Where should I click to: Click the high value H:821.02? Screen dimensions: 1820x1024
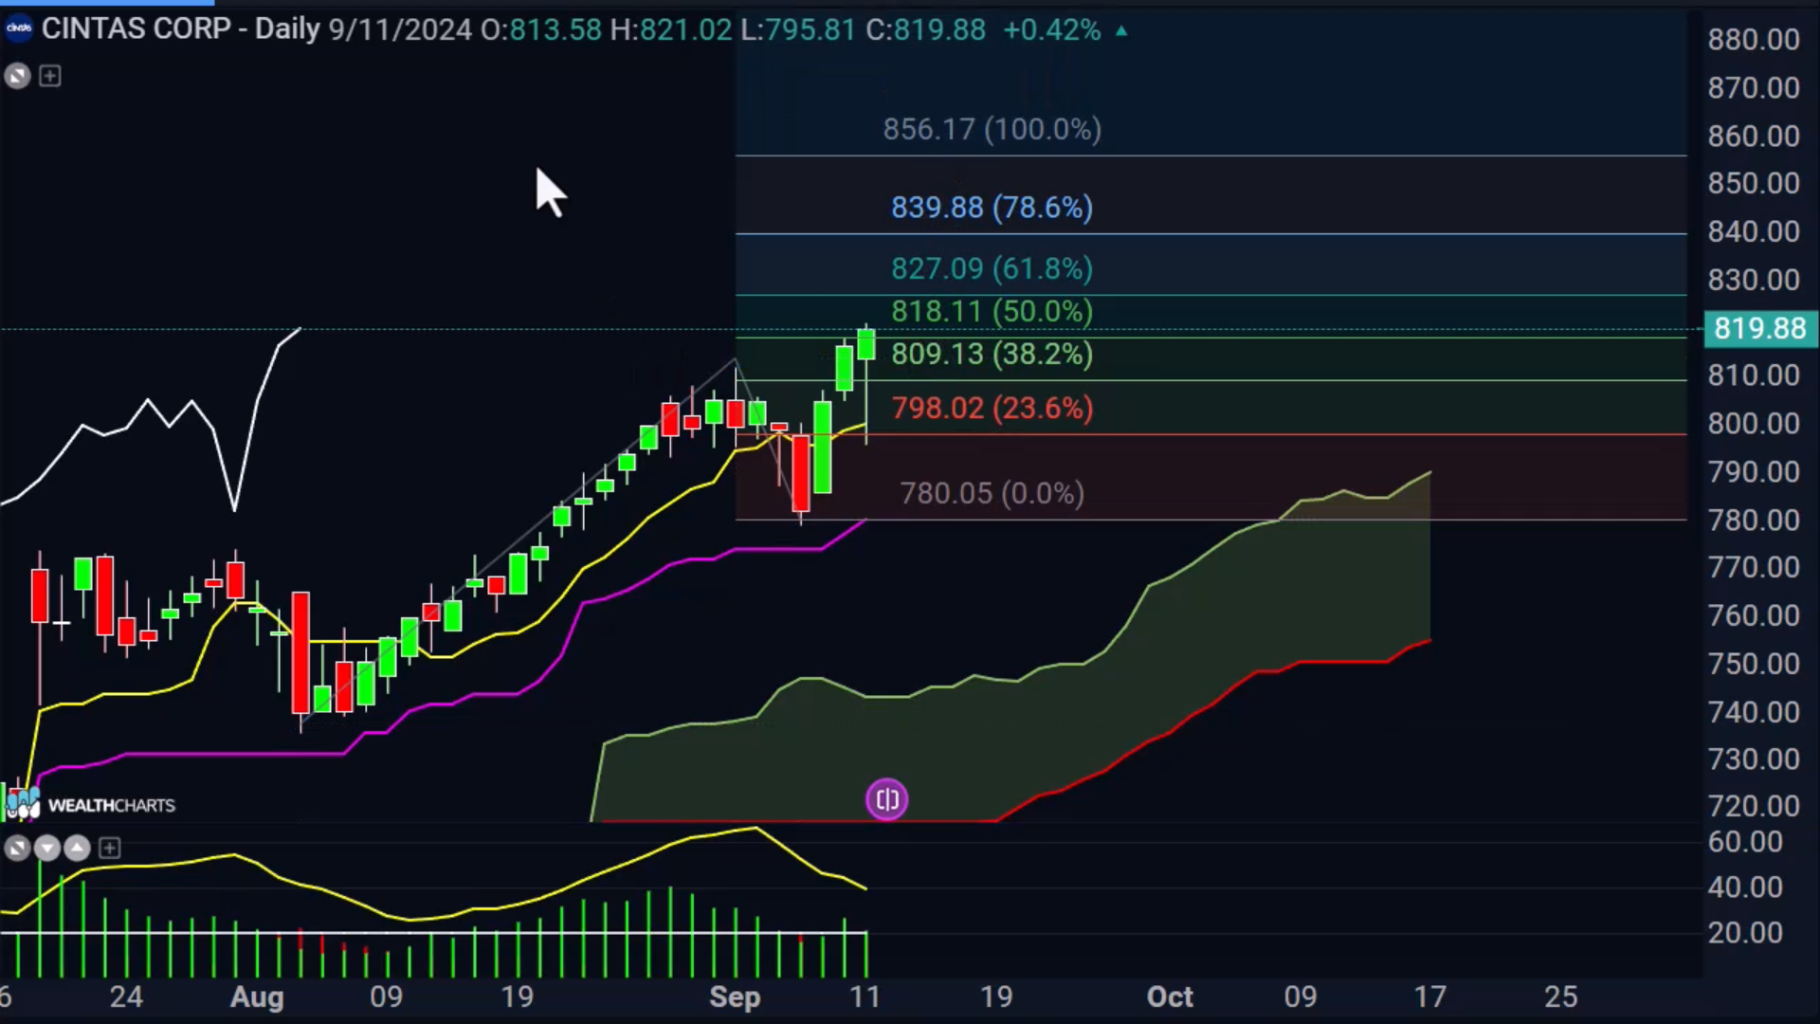pyautogui.click(x=670, y=30)
